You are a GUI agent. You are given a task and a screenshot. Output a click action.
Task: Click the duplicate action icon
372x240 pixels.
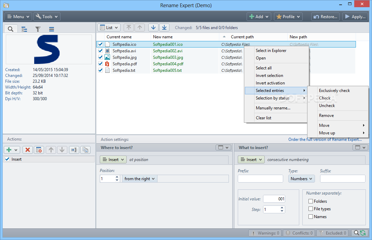tap(85, 150)
